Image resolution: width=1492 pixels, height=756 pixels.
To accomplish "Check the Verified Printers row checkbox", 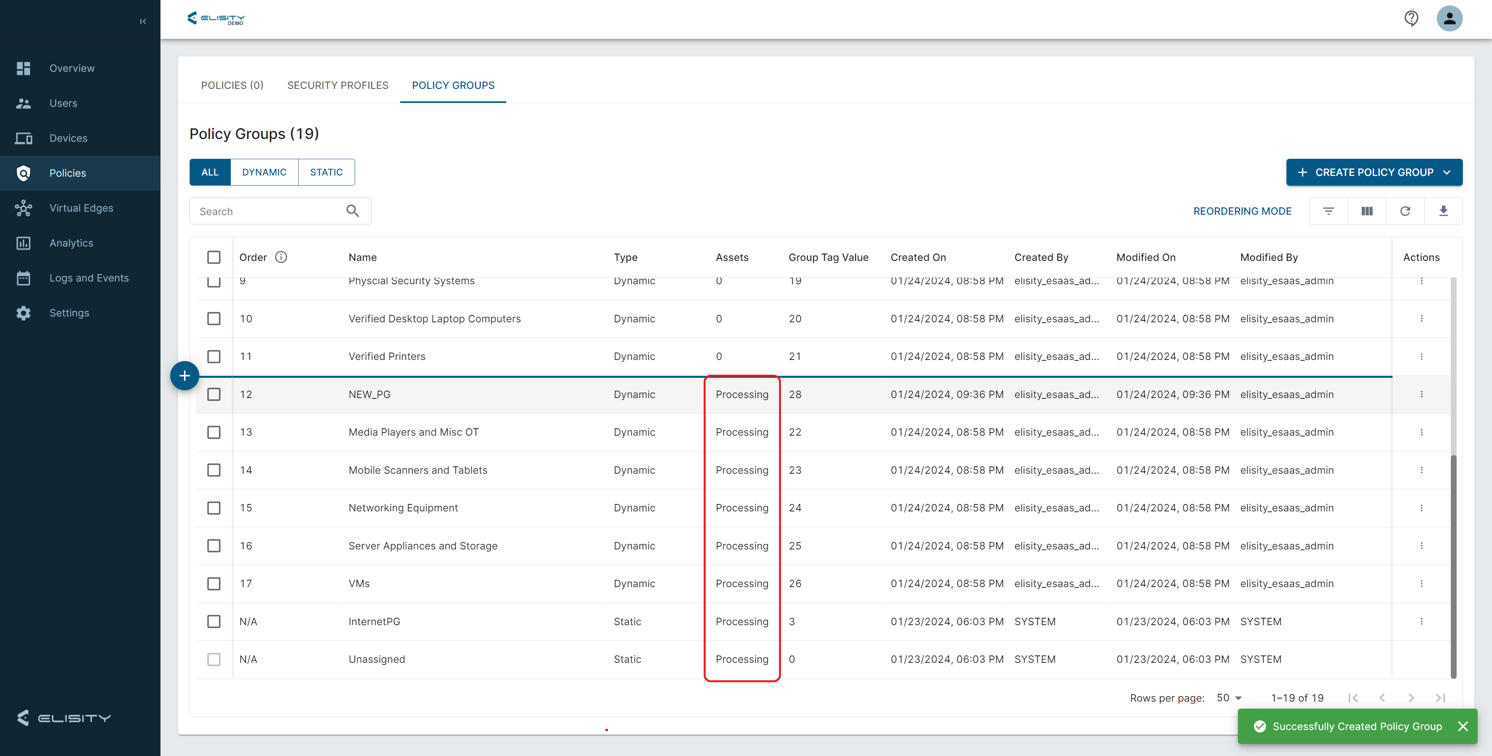I will (x=214, y=356).
